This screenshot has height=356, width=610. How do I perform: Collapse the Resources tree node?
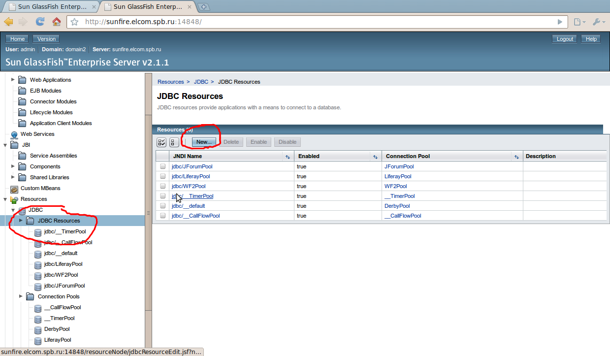(5, 199)
